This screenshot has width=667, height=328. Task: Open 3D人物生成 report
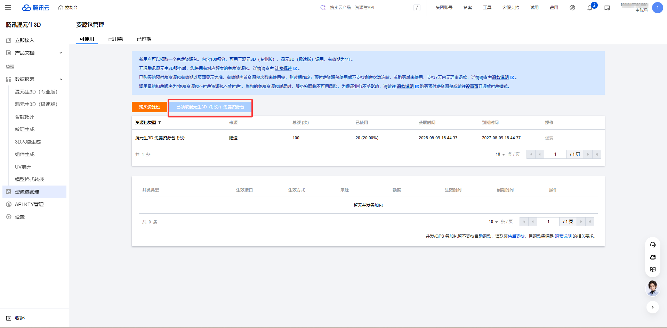[28, 142]
